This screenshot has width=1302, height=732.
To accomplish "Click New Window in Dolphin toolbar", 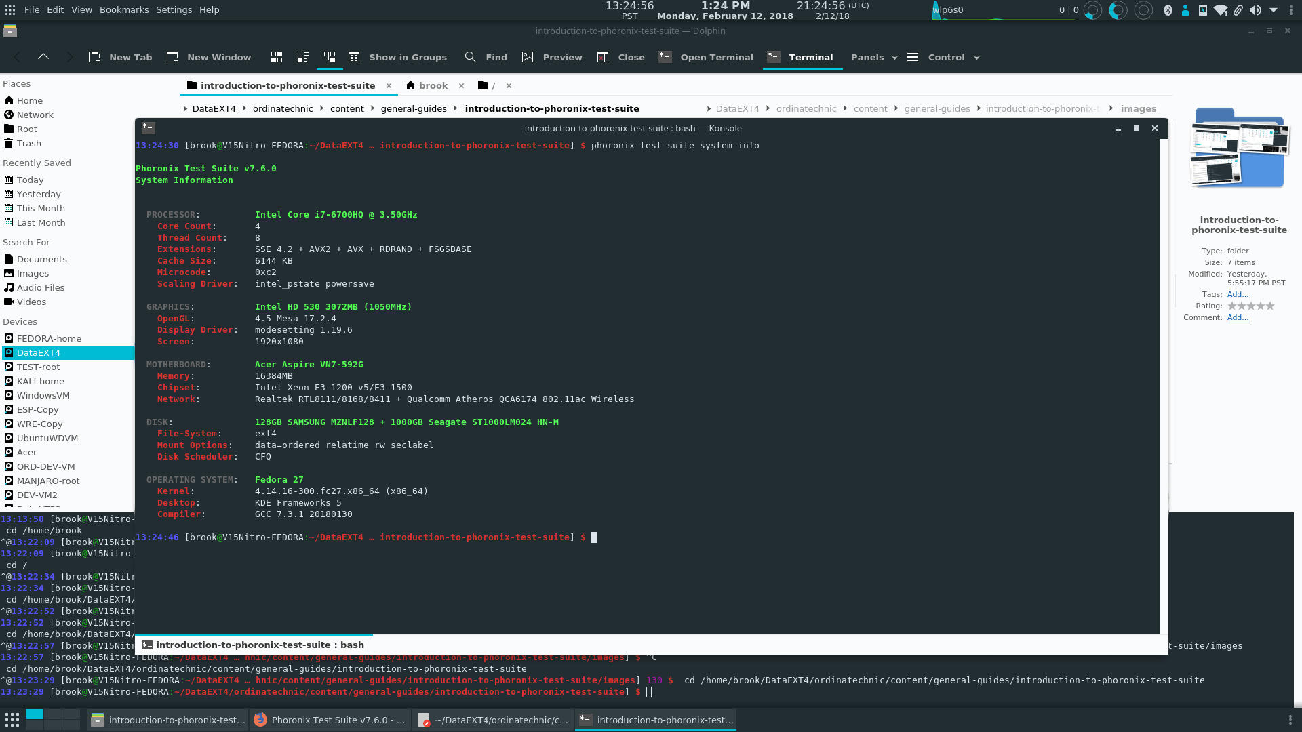I will [209, 57].
